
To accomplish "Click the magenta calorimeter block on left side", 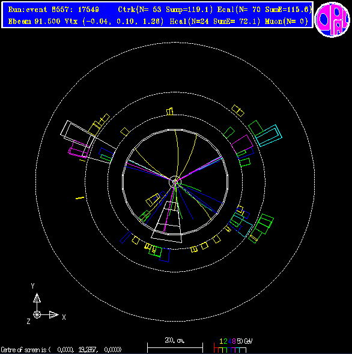I will (x=78, y=149).
